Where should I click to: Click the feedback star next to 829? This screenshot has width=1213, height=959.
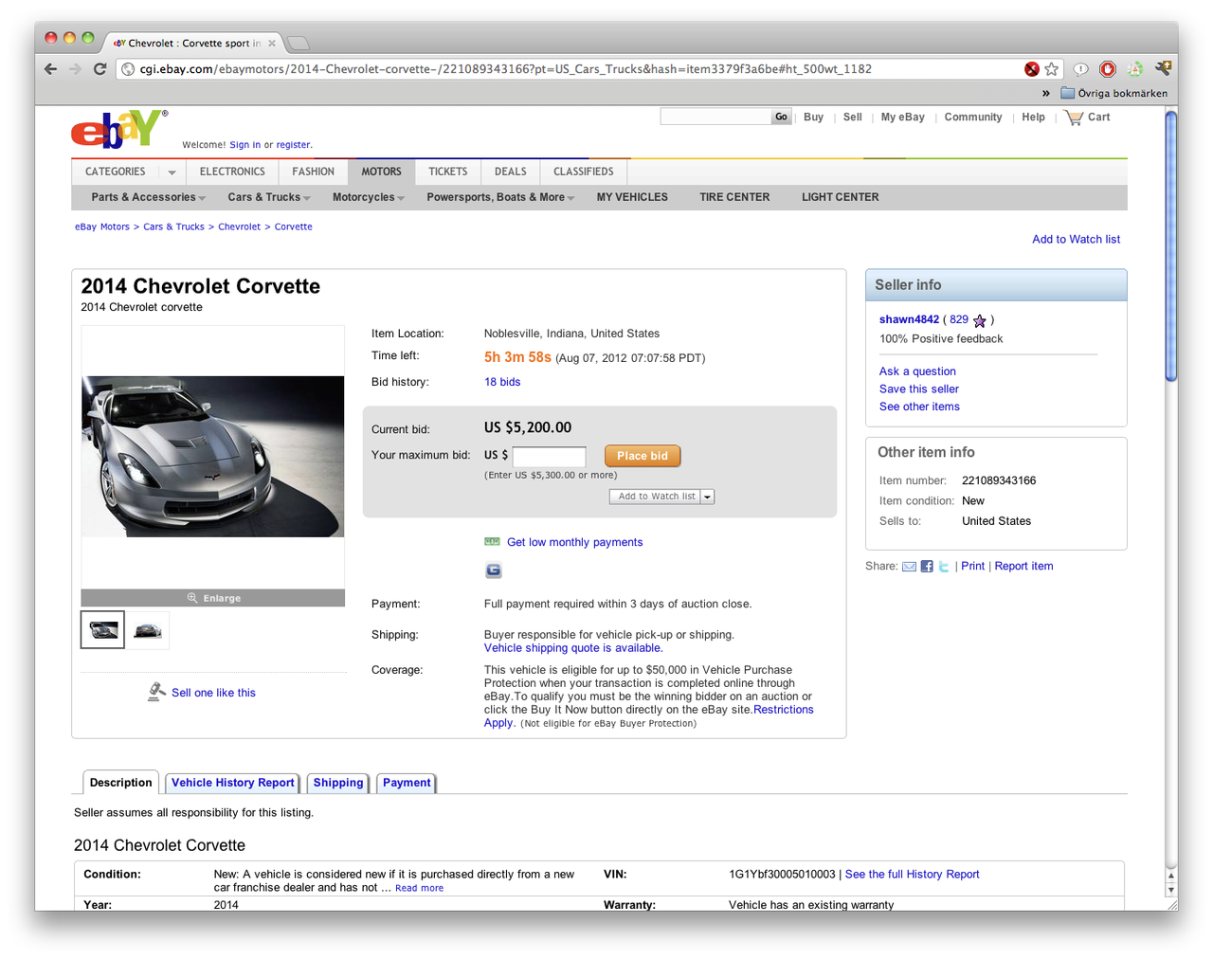979,320
